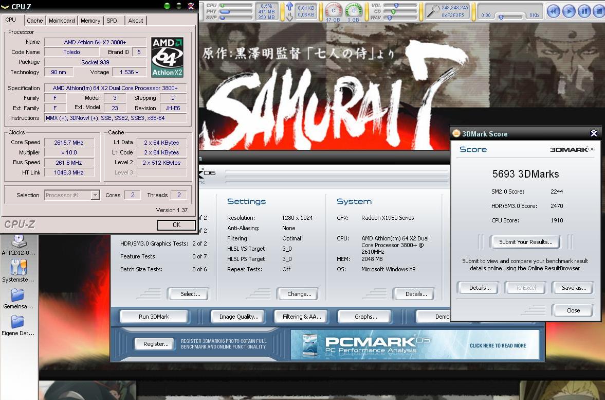Click the 5693 3DMarks score text
The width and height of the screenshot is (605, 400).
(525, 174)
